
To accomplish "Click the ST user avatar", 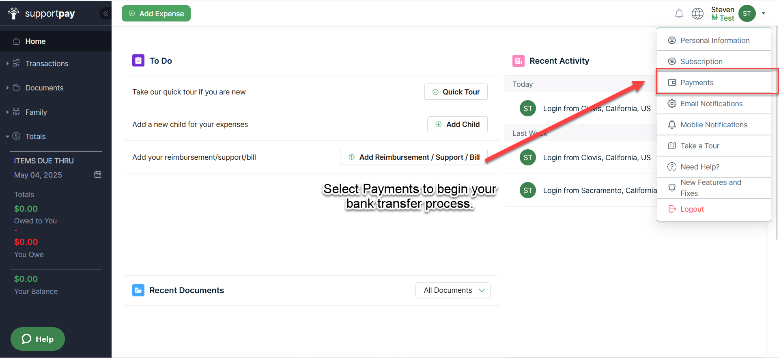I will pyautogui.click(x=747, y=14).
